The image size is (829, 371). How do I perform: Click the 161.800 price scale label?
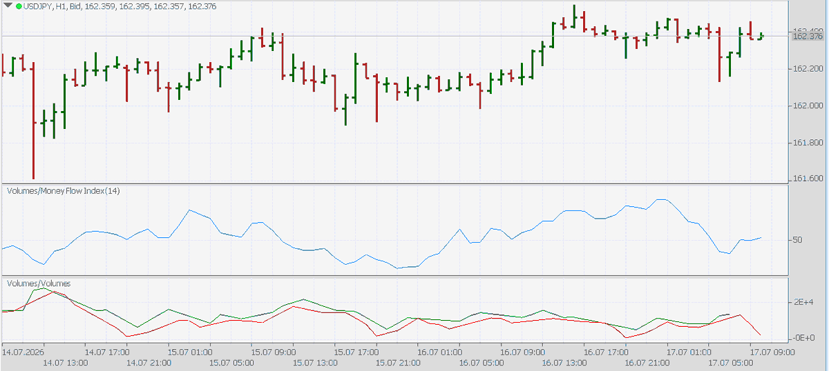point(807,143)
